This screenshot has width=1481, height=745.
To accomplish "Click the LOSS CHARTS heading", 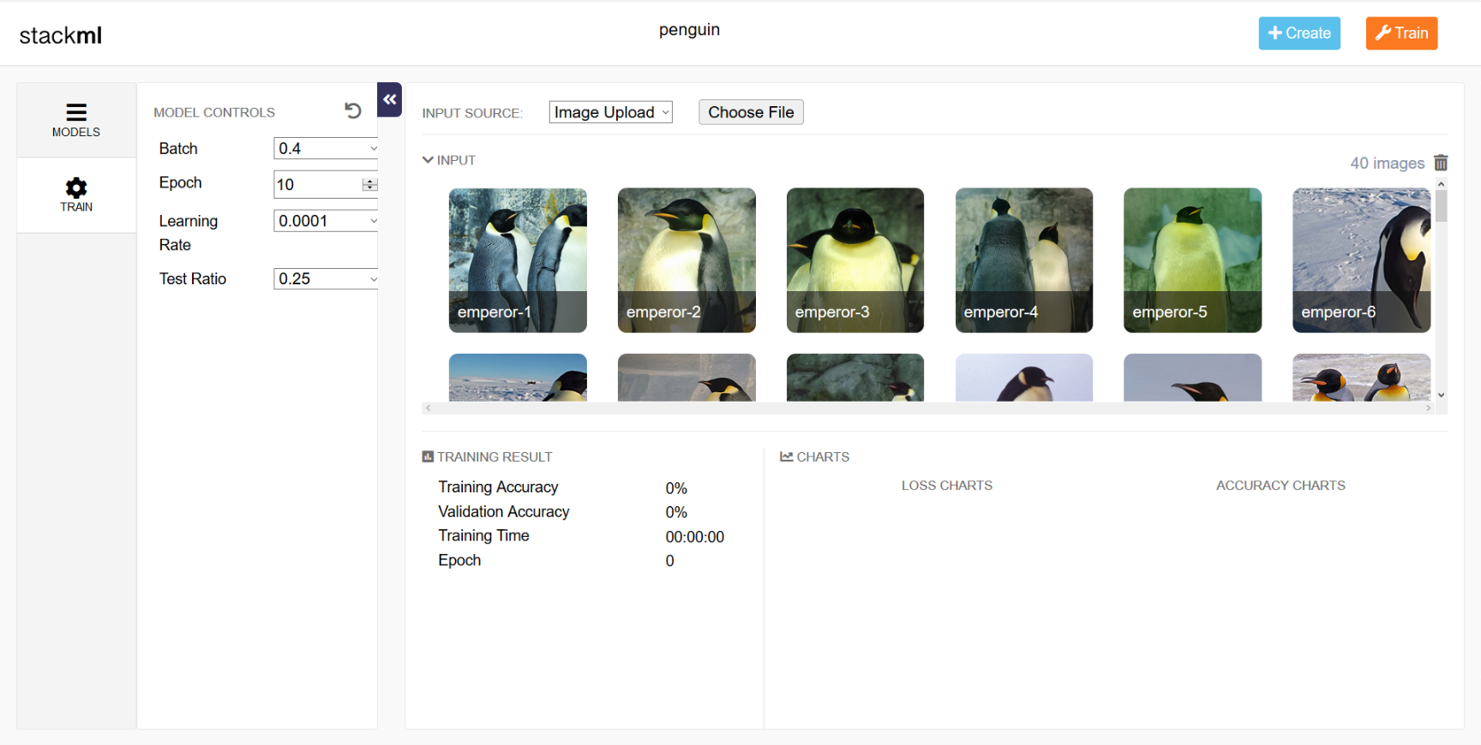I will [x=947, y=486].
